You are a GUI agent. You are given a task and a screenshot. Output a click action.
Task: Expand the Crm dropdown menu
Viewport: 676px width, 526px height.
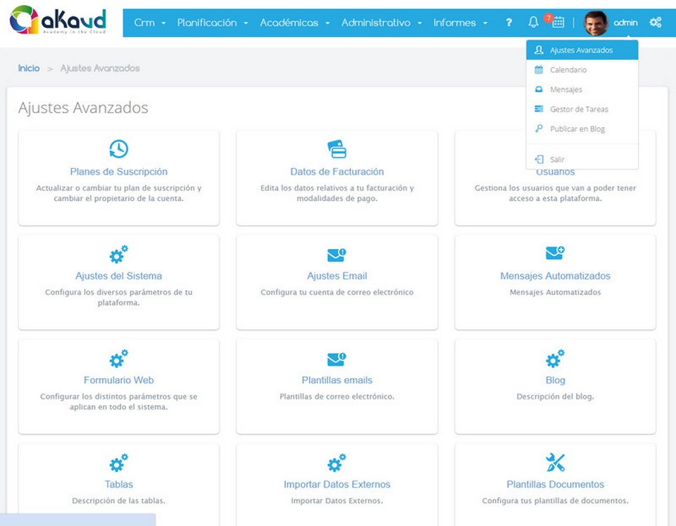pos(149,23)
